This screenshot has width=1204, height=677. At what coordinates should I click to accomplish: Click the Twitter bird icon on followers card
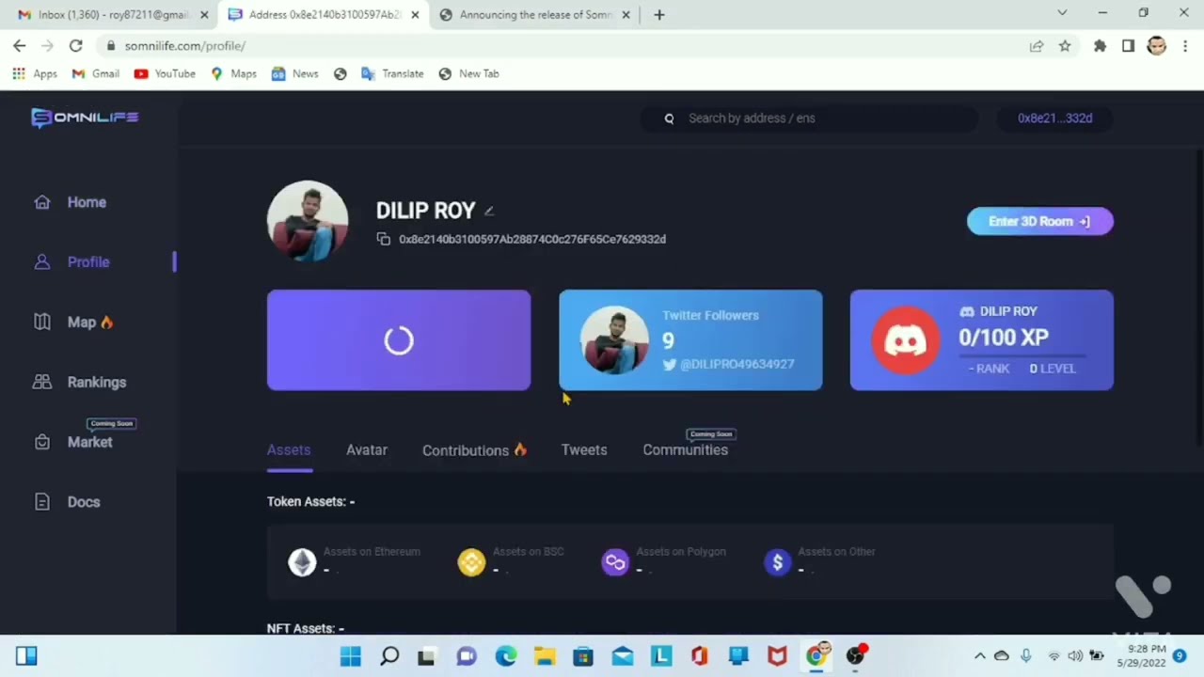(670, 364)
